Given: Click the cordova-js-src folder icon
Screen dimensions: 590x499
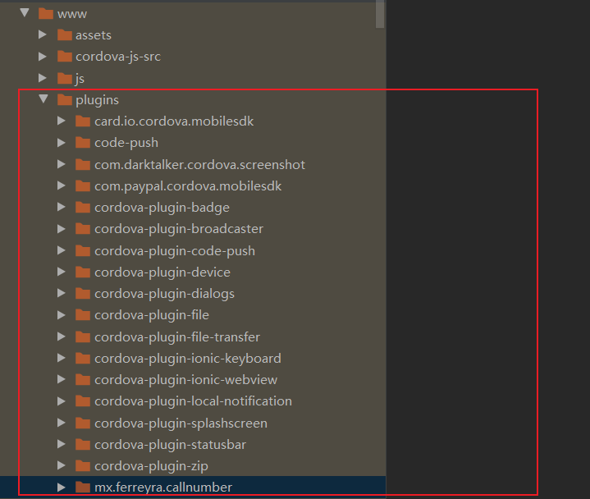Looking at the screenshot, I should [65, 57].
